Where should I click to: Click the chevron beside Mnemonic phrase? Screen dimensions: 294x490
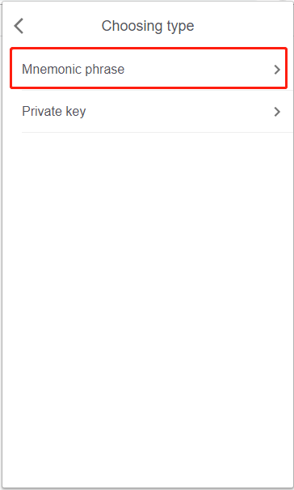pos(277,70)
